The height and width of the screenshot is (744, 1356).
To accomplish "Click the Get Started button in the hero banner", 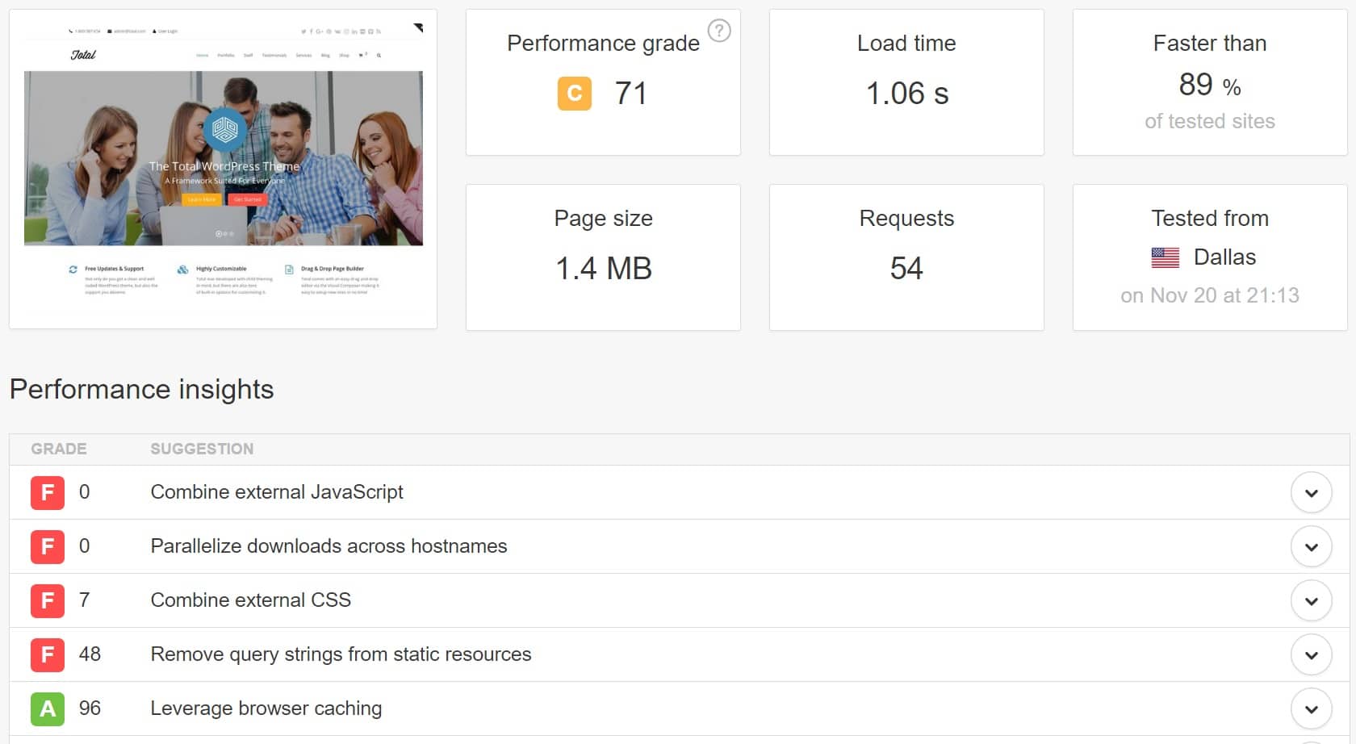I will pyautogui.click(x=249, y=200).
